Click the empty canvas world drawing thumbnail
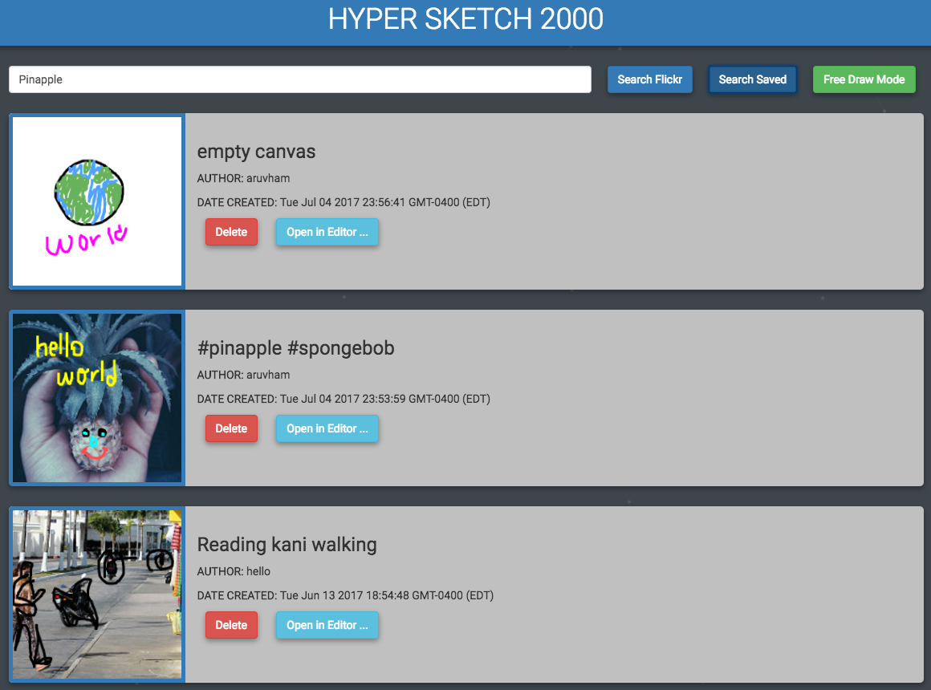The height and width of the screenshot is (690, 931). point(96,201)
